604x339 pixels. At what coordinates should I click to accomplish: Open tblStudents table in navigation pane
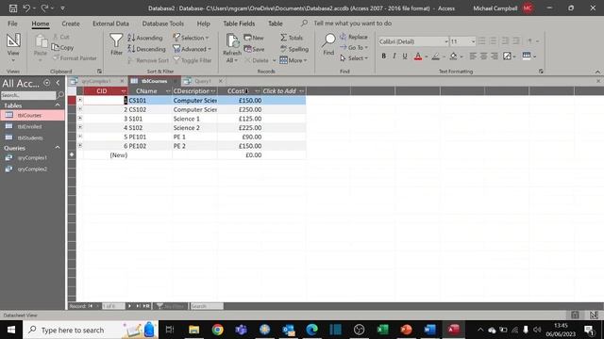pyautogui.click(x=30, y=137)
